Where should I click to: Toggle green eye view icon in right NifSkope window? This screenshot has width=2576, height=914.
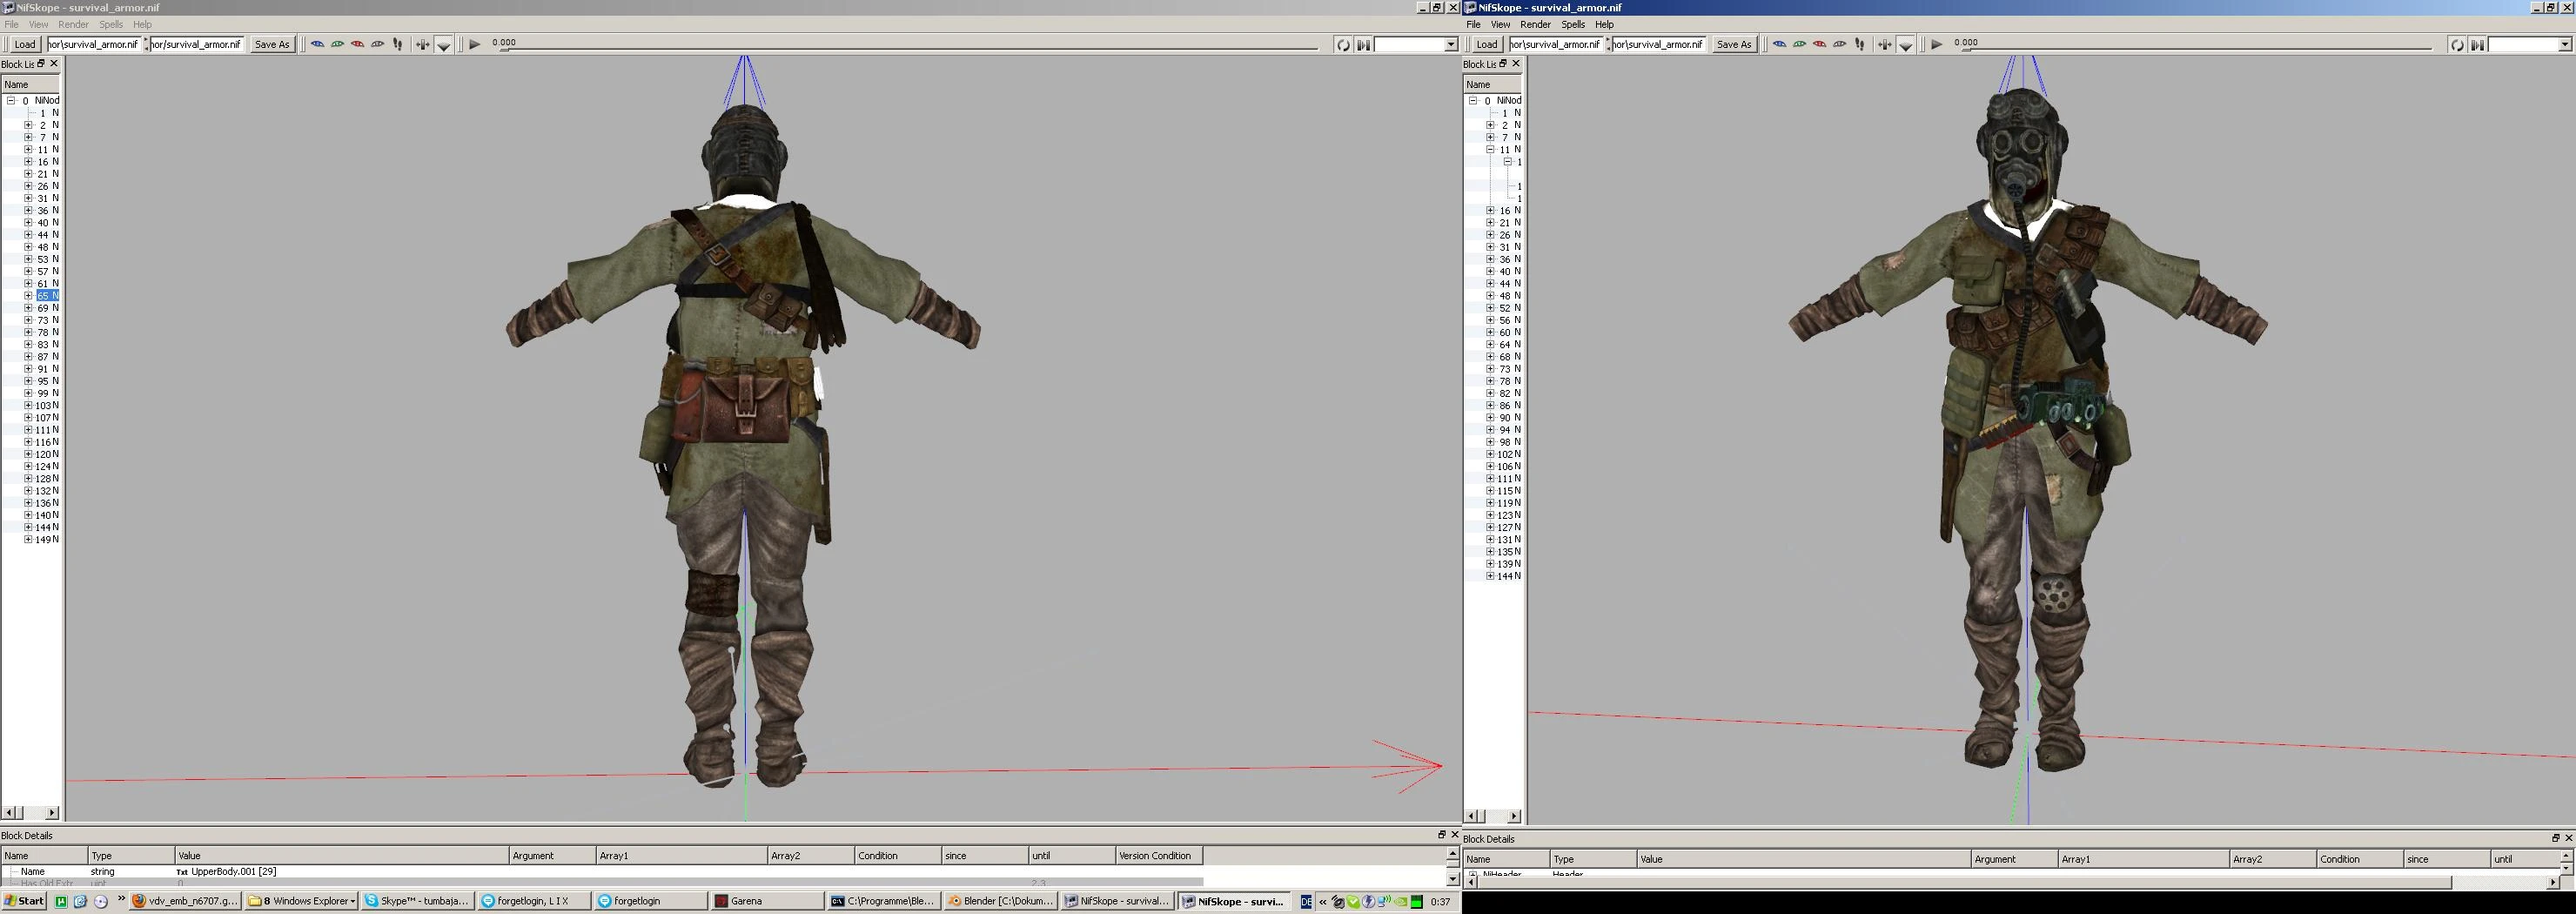1799,44
